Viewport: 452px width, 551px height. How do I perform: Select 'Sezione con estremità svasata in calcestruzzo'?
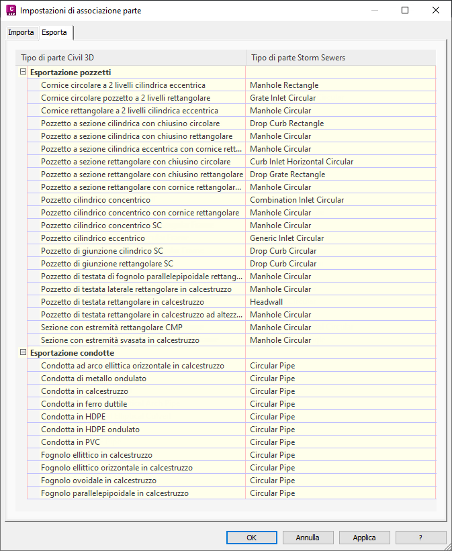coord(136,340)
